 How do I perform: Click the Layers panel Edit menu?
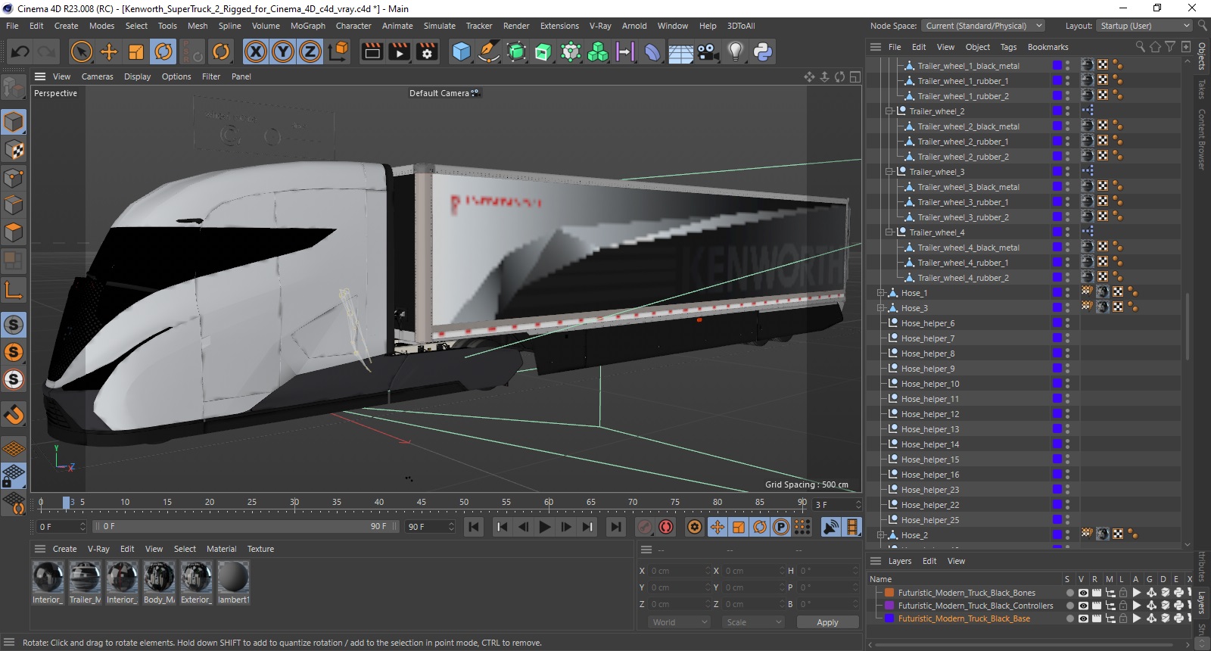pyautogui.click(x=929, y=561)
